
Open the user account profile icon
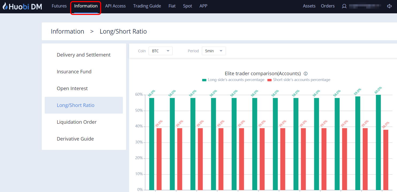(x=344, y=6)
